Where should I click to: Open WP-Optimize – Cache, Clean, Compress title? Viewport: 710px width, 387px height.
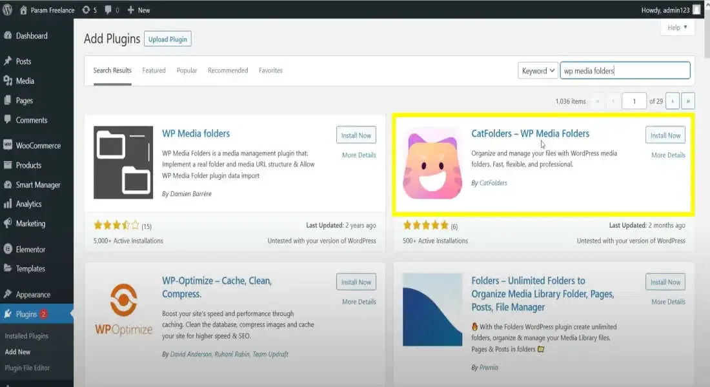point(217,287)
